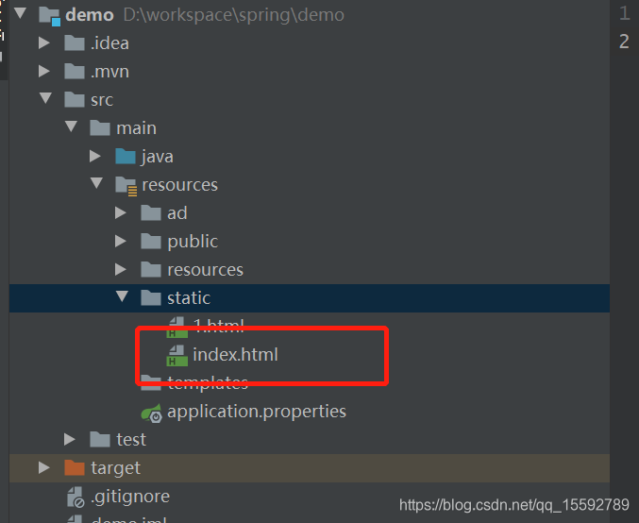
Task: Click editor gutter line number 1
Action: (624, 13)
